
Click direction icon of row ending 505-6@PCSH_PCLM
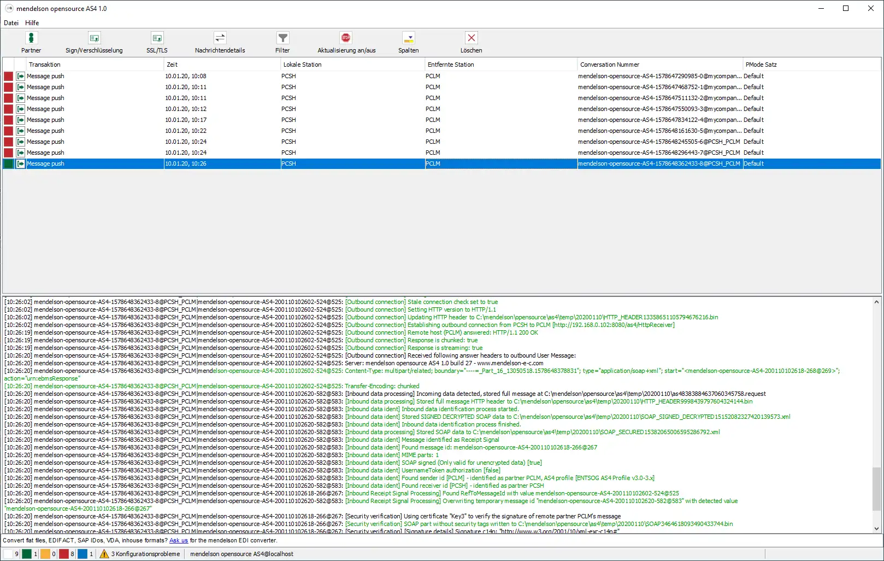tap(21, 142)
